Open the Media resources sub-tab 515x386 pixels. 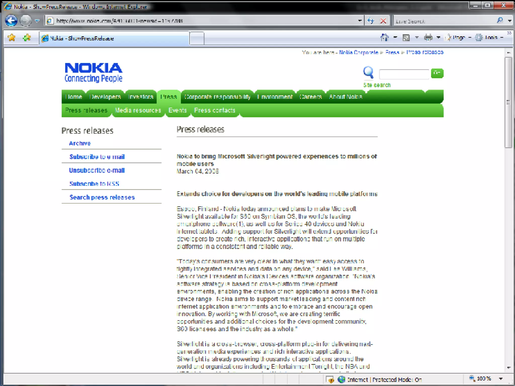[x=138, y=110]
